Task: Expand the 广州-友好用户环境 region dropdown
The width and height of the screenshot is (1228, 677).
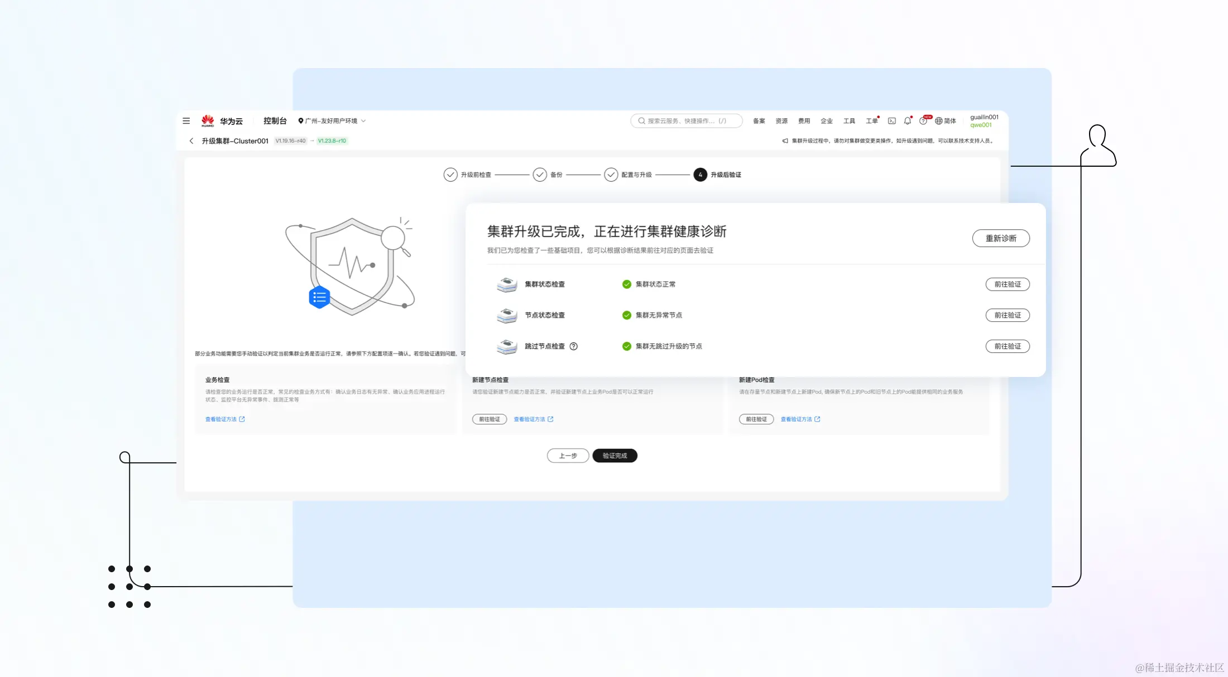Action: pos(332,120)
